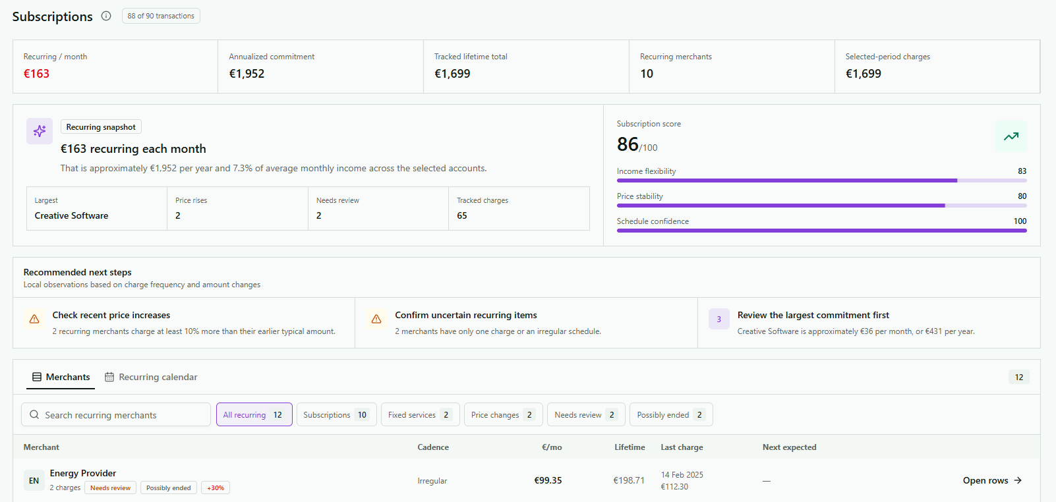Click the 14 Feb 2025 last charge date
Viewport: 1056px width, 502px height.
tap(682, 474)
